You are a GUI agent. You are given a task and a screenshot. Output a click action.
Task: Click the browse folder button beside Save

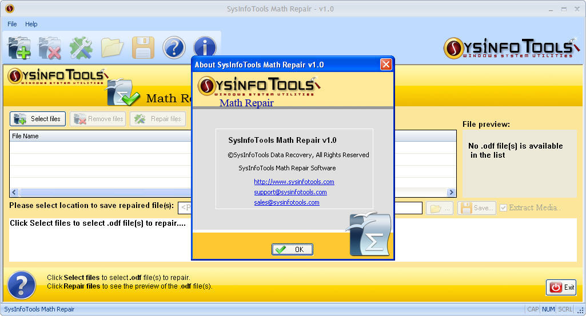[440, 208]
